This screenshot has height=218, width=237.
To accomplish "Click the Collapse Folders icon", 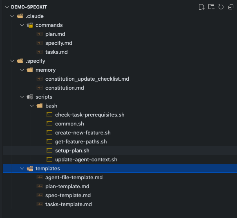I will pyautogui.click(x=230, y=7).
